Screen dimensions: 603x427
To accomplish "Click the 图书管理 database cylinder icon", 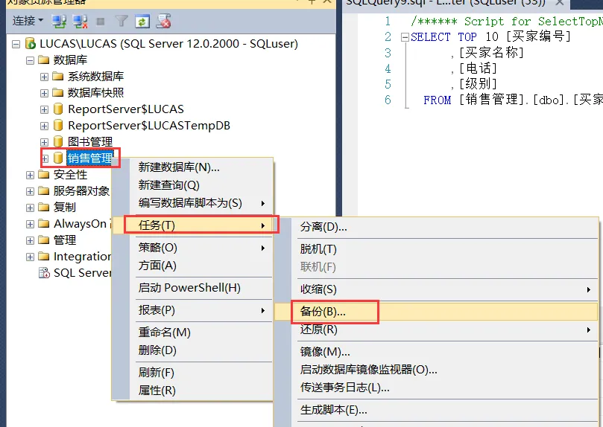I will click(x=58, y=141).
